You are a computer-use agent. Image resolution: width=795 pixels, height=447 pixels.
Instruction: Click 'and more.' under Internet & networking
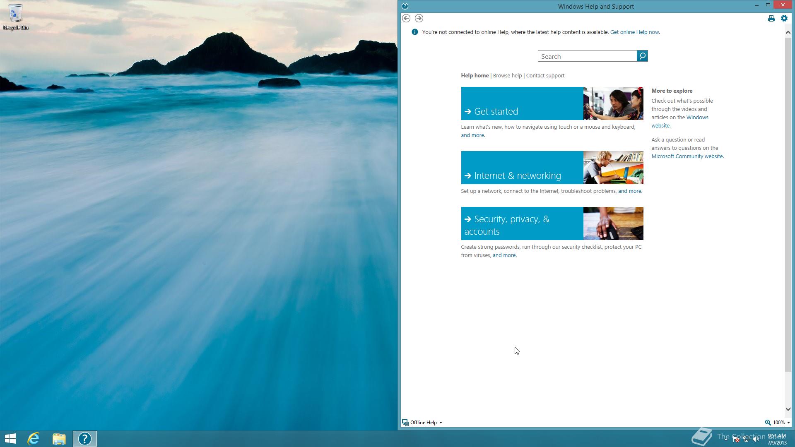(x=630, y=191)
